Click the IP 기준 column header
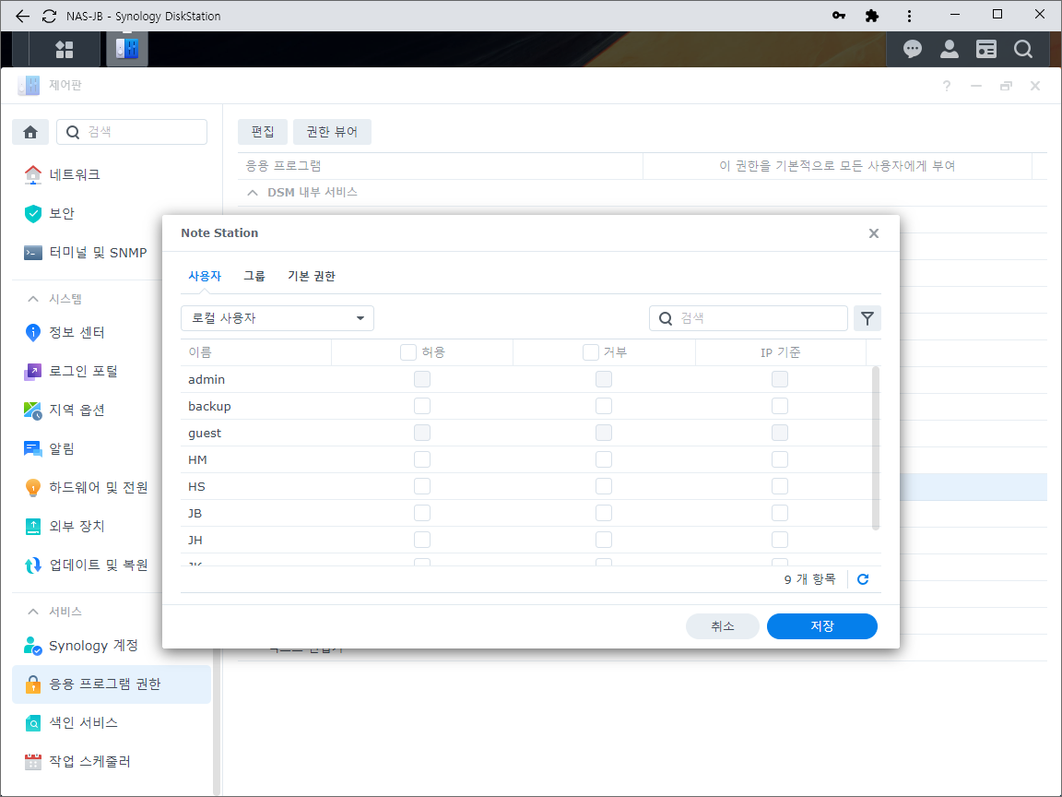Viewport: 1062px width, 797px height. [780, 352]
